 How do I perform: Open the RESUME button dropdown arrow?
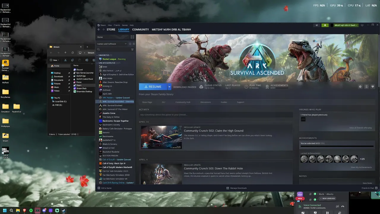pos(170,87)
